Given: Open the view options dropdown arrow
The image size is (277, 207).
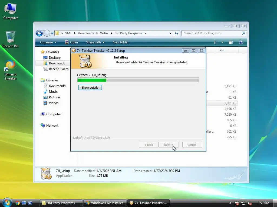Looking at the screenshot, I should 222,42.
